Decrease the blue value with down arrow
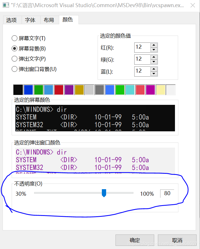 [154, 74]
